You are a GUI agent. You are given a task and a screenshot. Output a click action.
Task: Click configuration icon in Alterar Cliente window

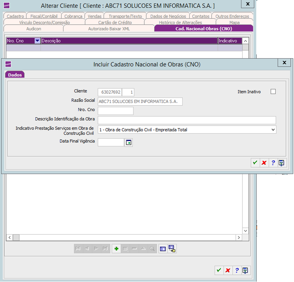(x=246, y=270)
